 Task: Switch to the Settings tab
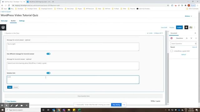(x=22, y=21)
